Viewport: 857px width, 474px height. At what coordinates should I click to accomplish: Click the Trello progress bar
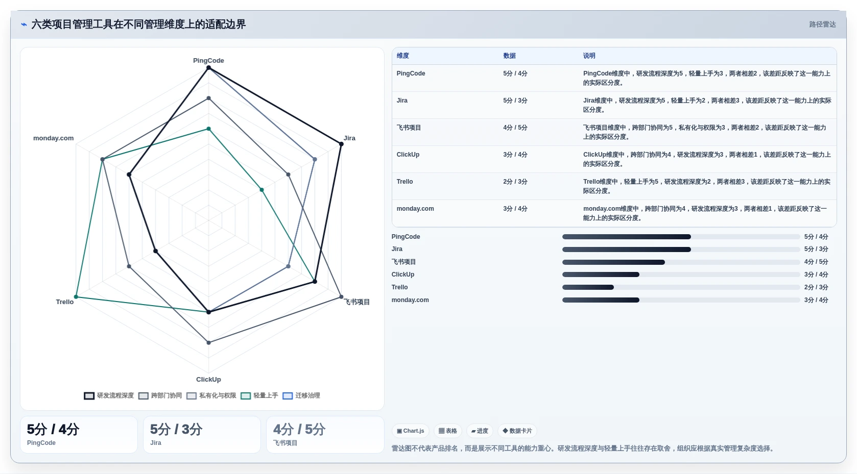pyautogui.click(x=681, y=287)
